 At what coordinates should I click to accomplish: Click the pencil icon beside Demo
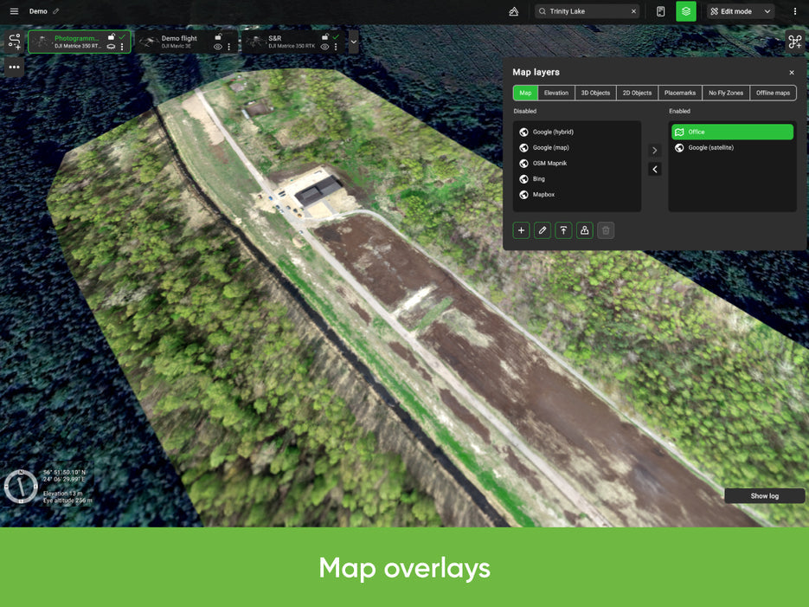click(x=56, y=11)
